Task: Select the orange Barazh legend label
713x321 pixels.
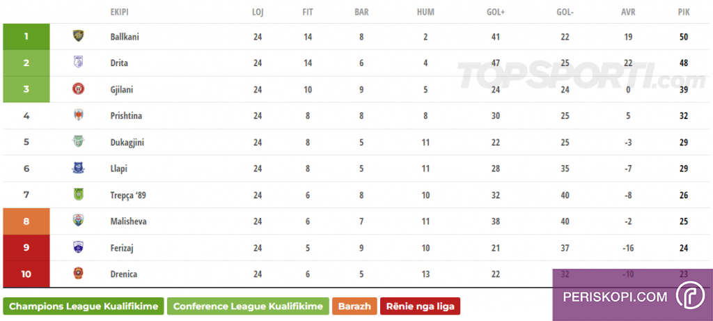Action: [355, 306]
